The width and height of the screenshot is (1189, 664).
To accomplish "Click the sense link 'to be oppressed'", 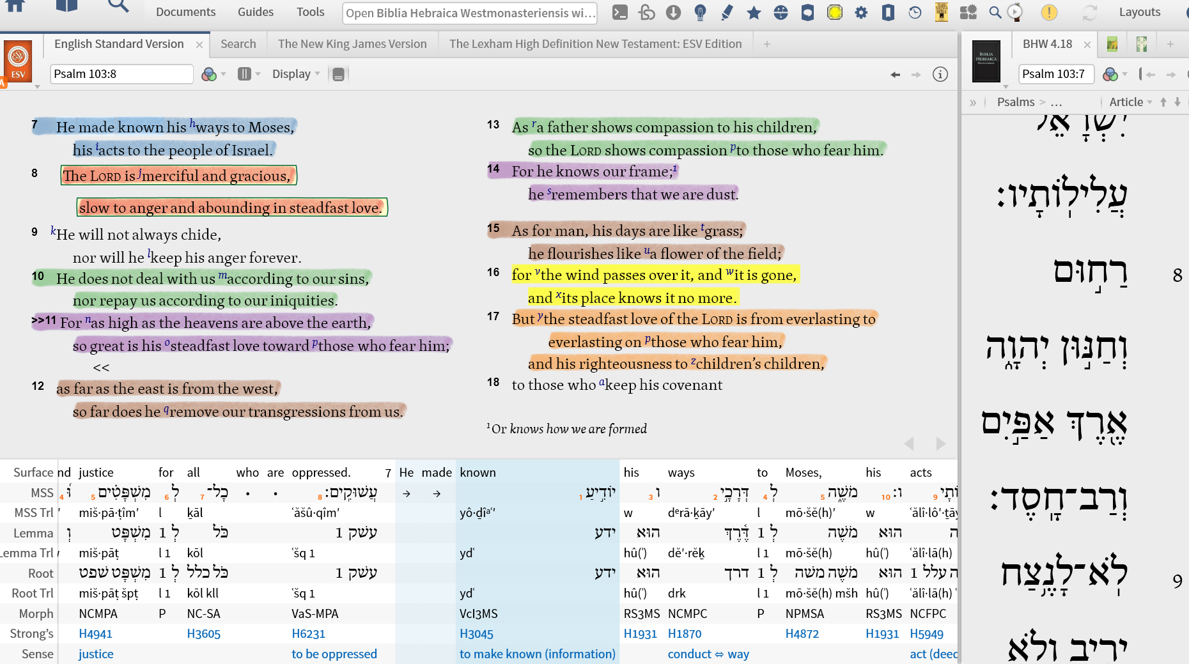I will (334, 654).
